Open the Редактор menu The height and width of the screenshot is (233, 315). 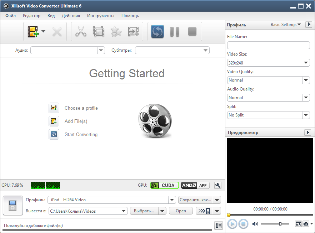(31, 16)
